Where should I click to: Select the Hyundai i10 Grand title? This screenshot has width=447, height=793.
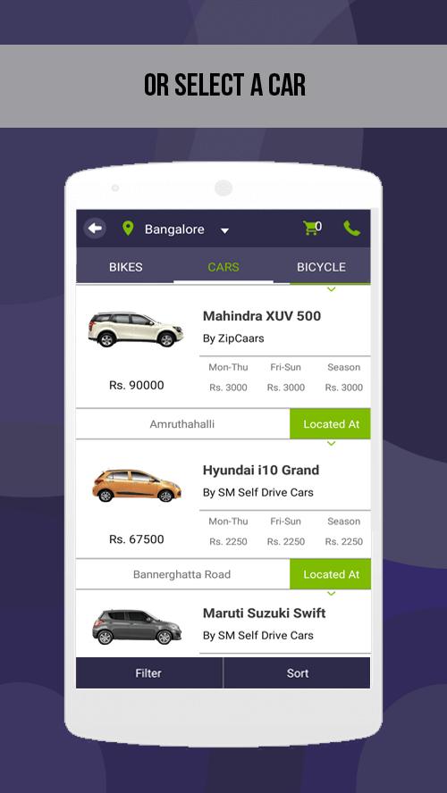(x=261, y=471)
